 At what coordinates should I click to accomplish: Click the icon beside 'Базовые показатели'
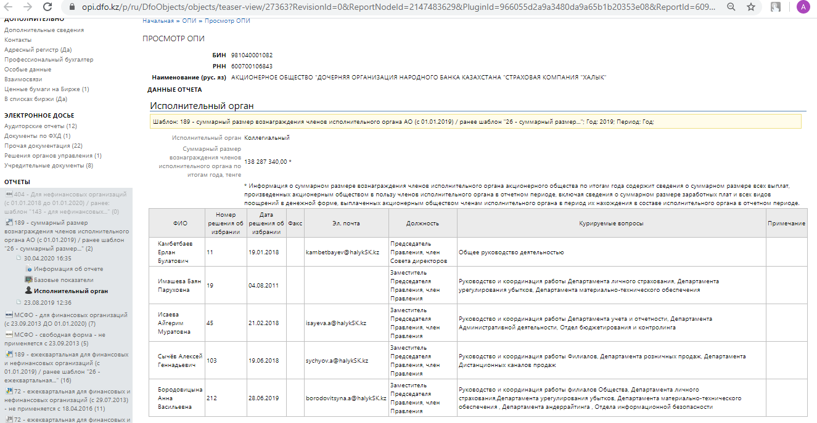[x=28, y=280]
